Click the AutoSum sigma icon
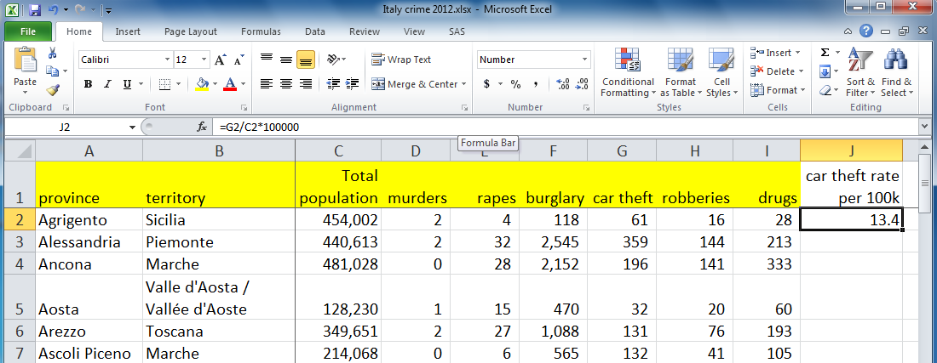This screenshot has width=937, height=363. 825,53
